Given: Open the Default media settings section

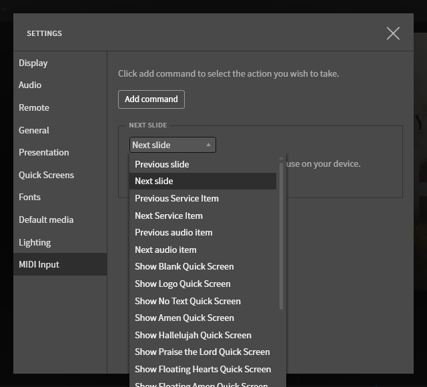Looking at the screenshot, I should (x=60, y=220).
